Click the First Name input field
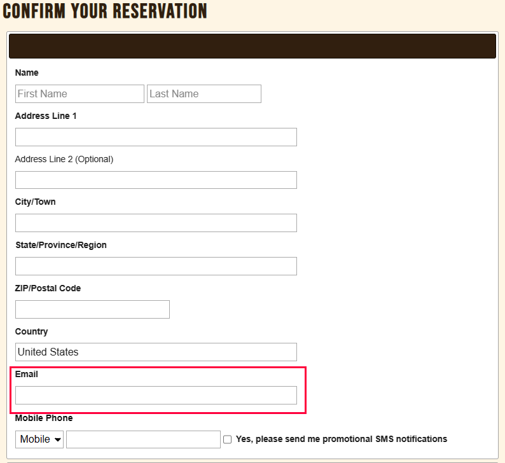 coord(80,93)
